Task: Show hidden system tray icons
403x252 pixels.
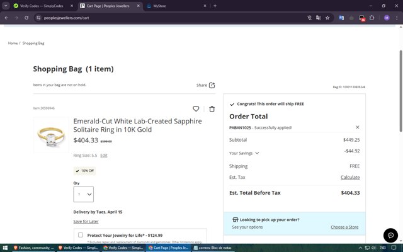Action: pyautogui.click(x=360, y=248)
